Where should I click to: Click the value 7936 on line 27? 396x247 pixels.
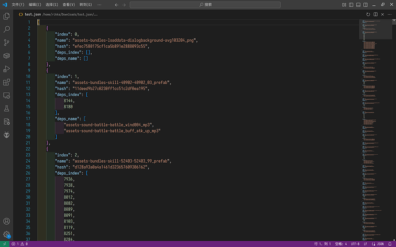point(68,179)
